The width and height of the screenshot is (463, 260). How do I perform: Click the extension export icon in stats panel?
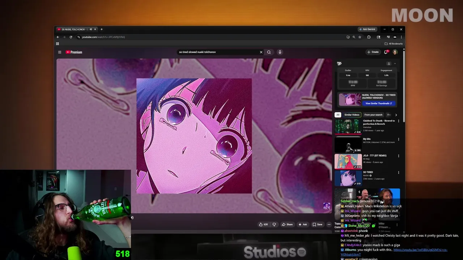pyautogui.click(x=389, y=64)
